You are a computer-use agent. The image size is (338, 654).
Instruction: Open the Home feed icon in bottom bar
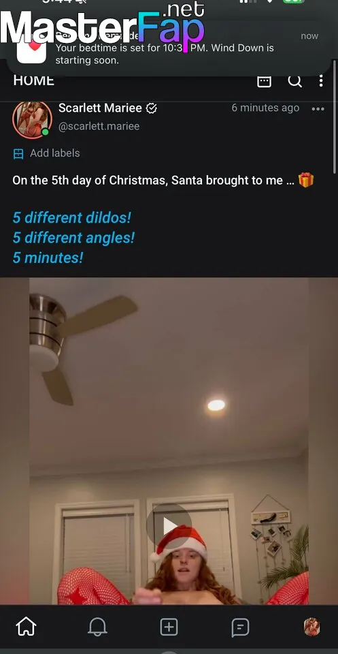27,626
